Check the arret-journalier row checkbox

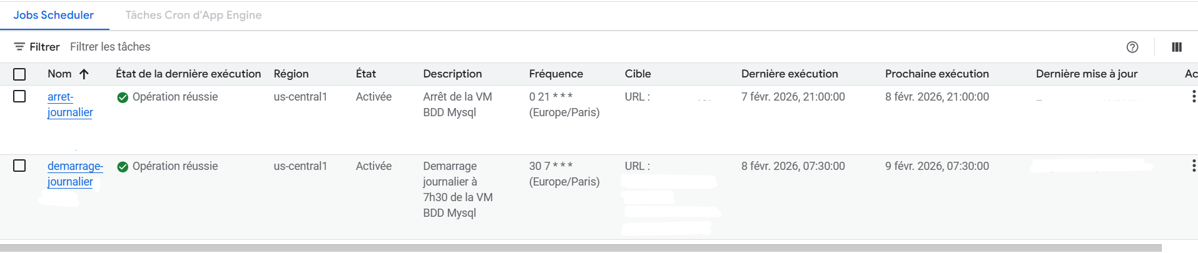click(19, 96)
